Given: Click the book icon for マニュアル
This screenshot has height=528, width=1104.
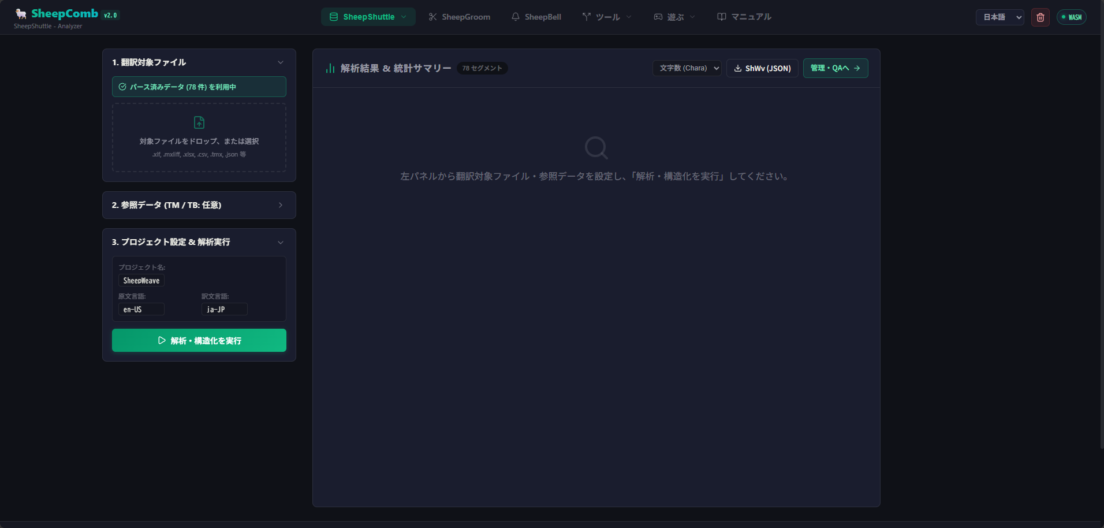Looking at the screenshot, I should 722,17.
